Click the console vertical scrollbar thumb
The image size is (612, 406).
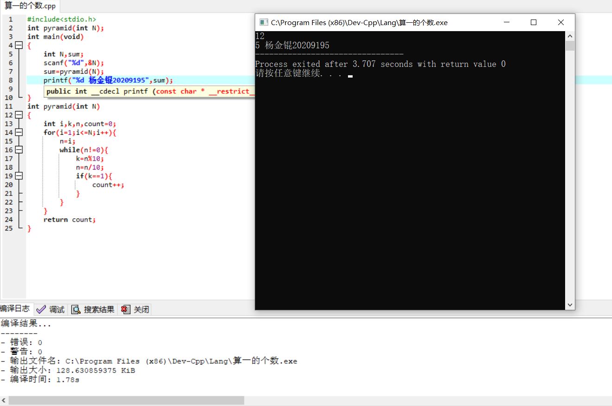coord(570,46)
